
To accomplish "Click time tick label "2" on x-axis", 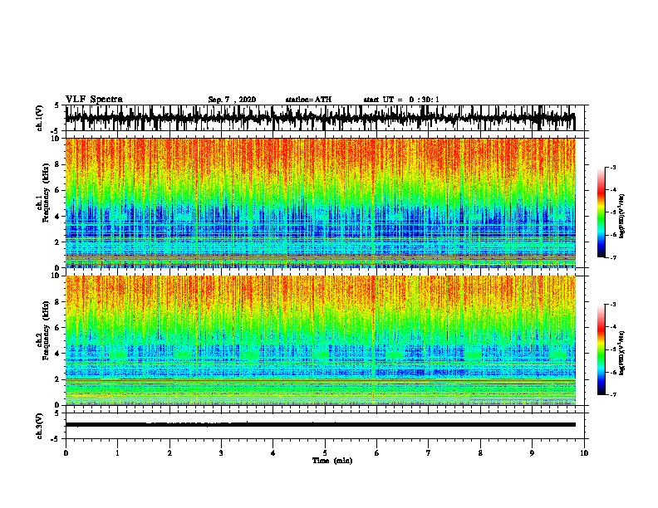I will 169,453.
